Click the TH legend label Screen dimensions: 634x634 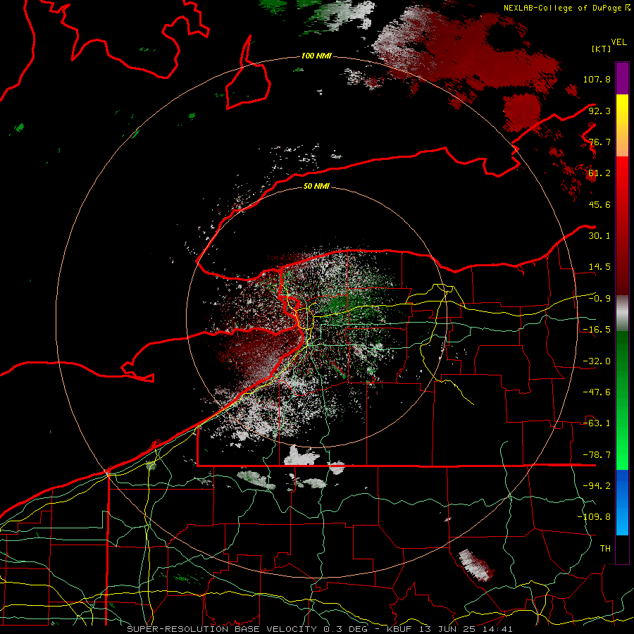pos(605,549)
